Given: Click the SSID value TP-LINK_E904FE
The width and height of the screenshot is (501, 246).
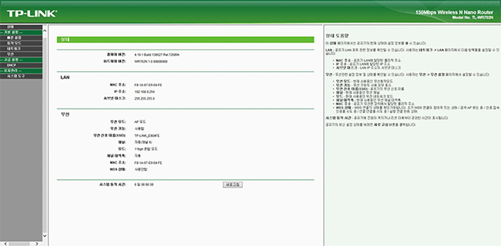Looking at the screenshot, I should pyautogui.click(x=147, y=136).
